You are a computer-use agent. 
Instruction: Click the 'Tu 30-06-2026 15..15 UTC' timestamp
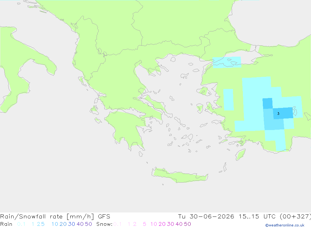click(227, 216)
